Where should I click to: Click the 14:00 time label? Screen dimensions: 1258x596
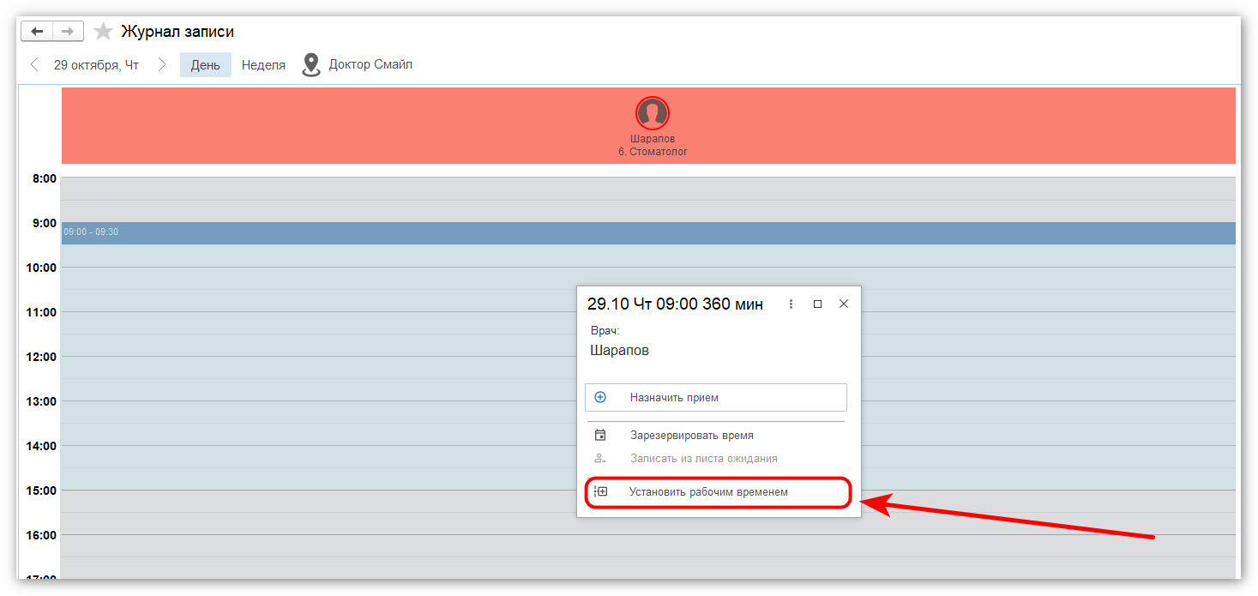(41, 446)
